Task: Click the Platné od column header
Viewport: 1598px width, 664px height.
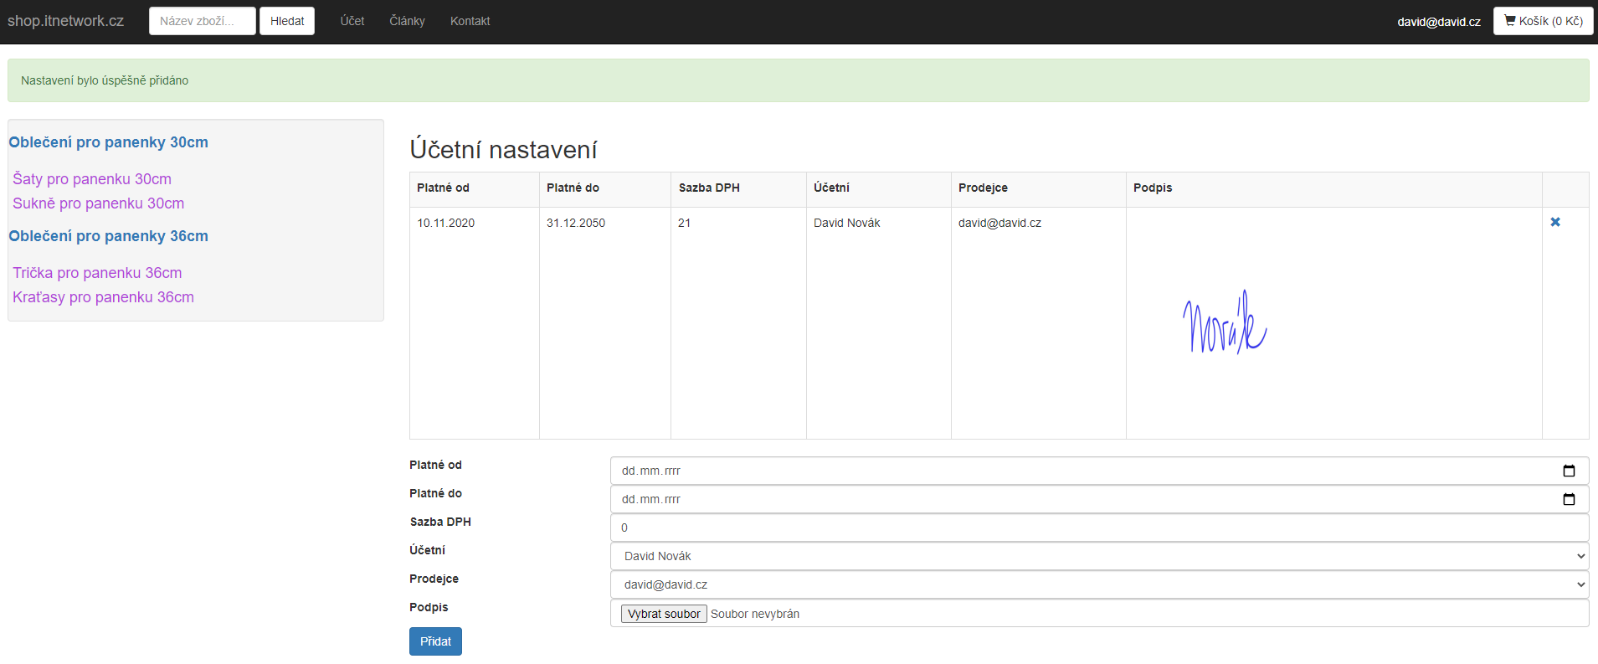Action: tap(475, 189)
